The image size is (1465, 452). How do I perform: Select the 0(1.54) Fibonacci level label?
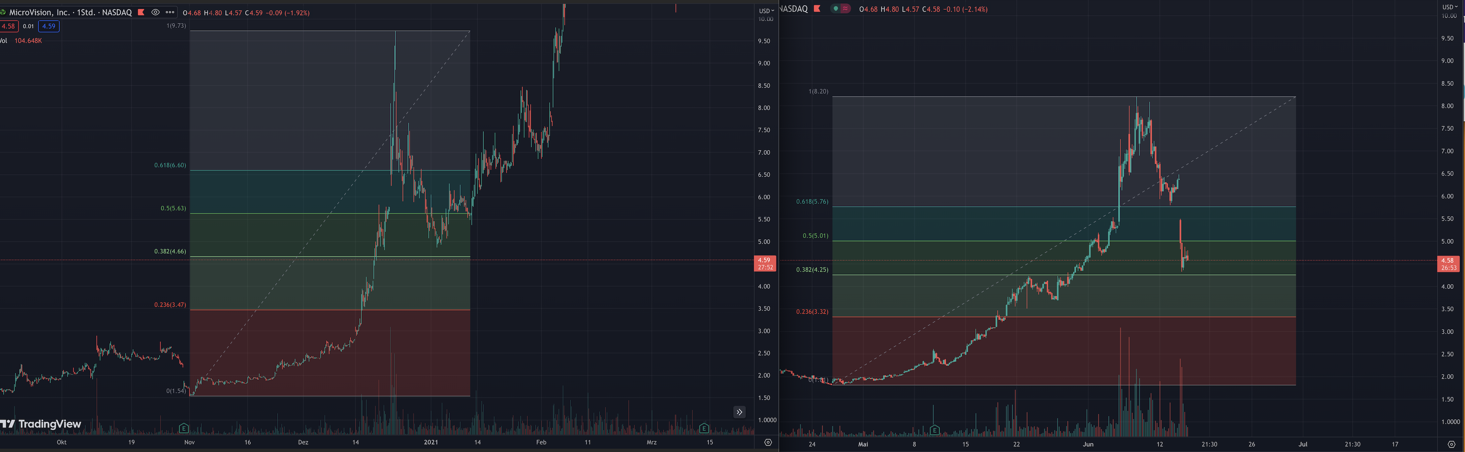tap(176, 391)
